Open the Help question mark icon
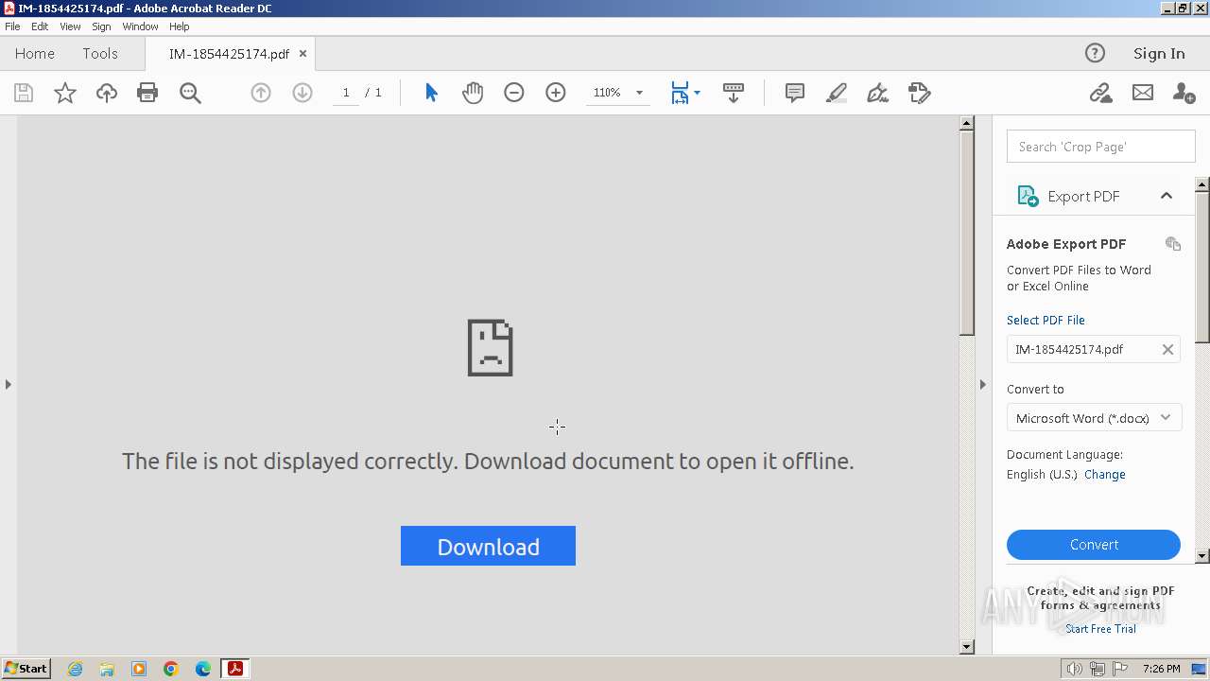Screen dimensions: 1210x681 1095,53
